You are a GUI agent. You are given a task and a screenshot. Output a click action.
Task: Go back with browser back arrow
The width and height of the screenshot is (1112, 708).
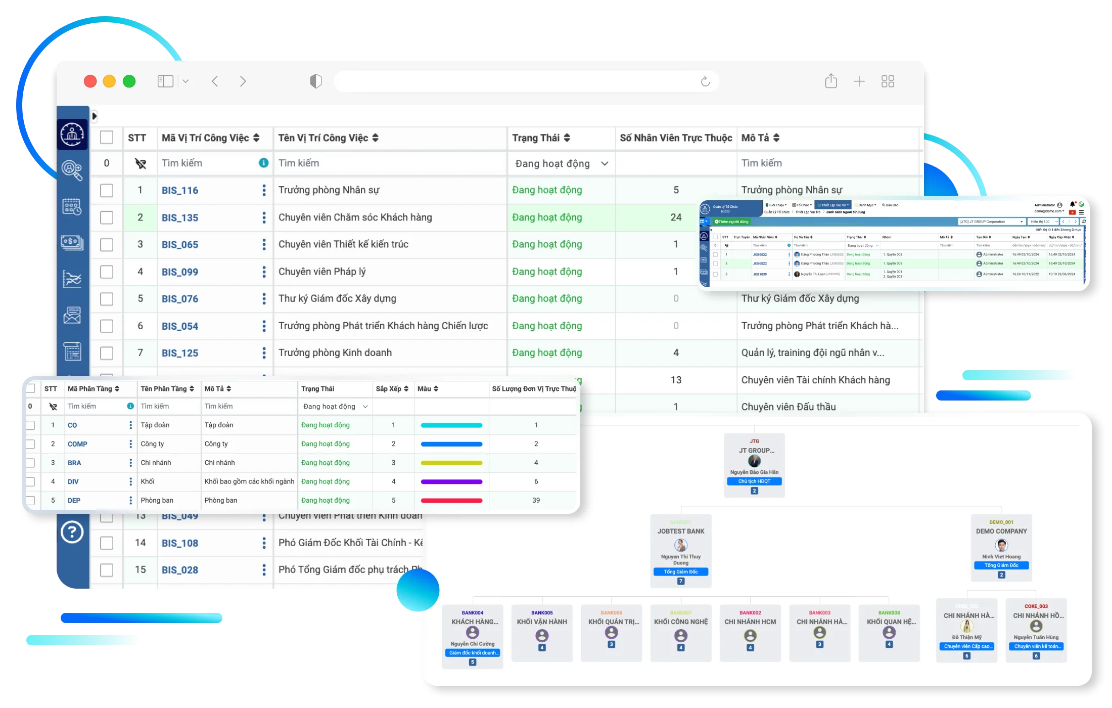pos(215,81)
